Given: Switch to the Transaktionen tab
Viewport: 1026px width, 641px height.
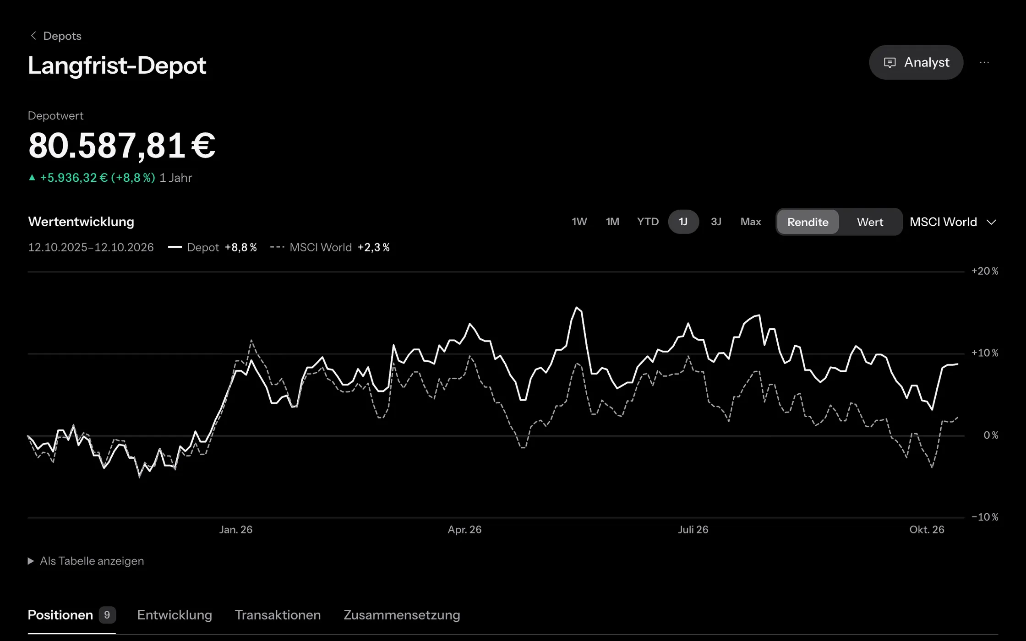Looking at the screenshot, I should point(278,615).
